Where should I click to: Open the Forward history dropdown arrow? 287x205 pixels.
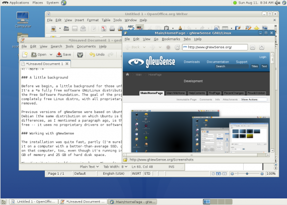(x=160, y=47)
